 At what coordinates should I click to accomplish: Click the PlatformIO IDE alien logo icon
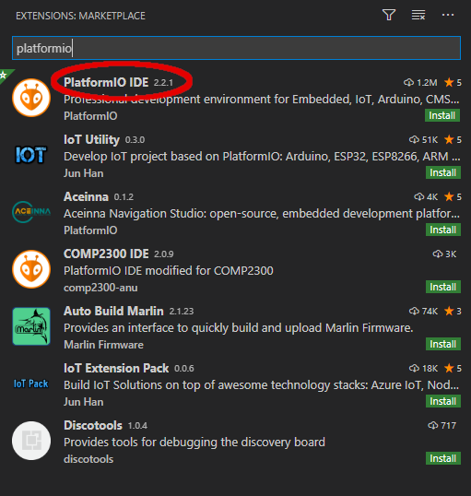tap(31, 98)
